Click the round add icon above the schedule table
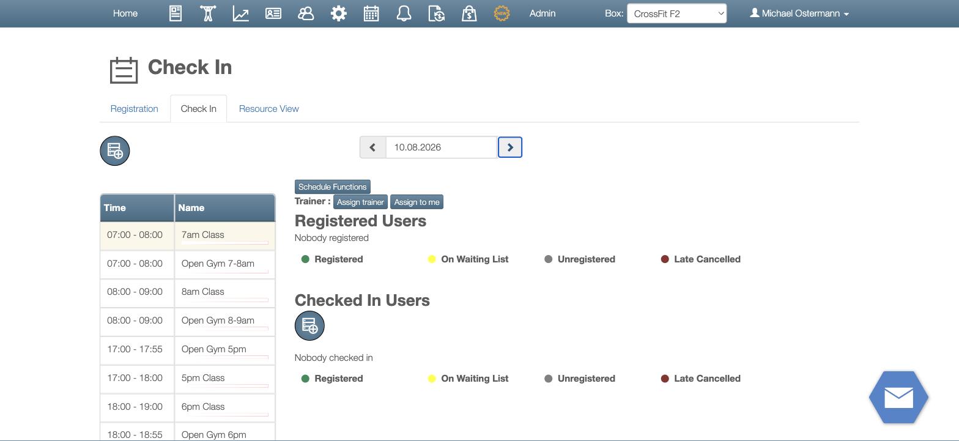Viewport: 959px width, 441px height. tap(115, 150)
